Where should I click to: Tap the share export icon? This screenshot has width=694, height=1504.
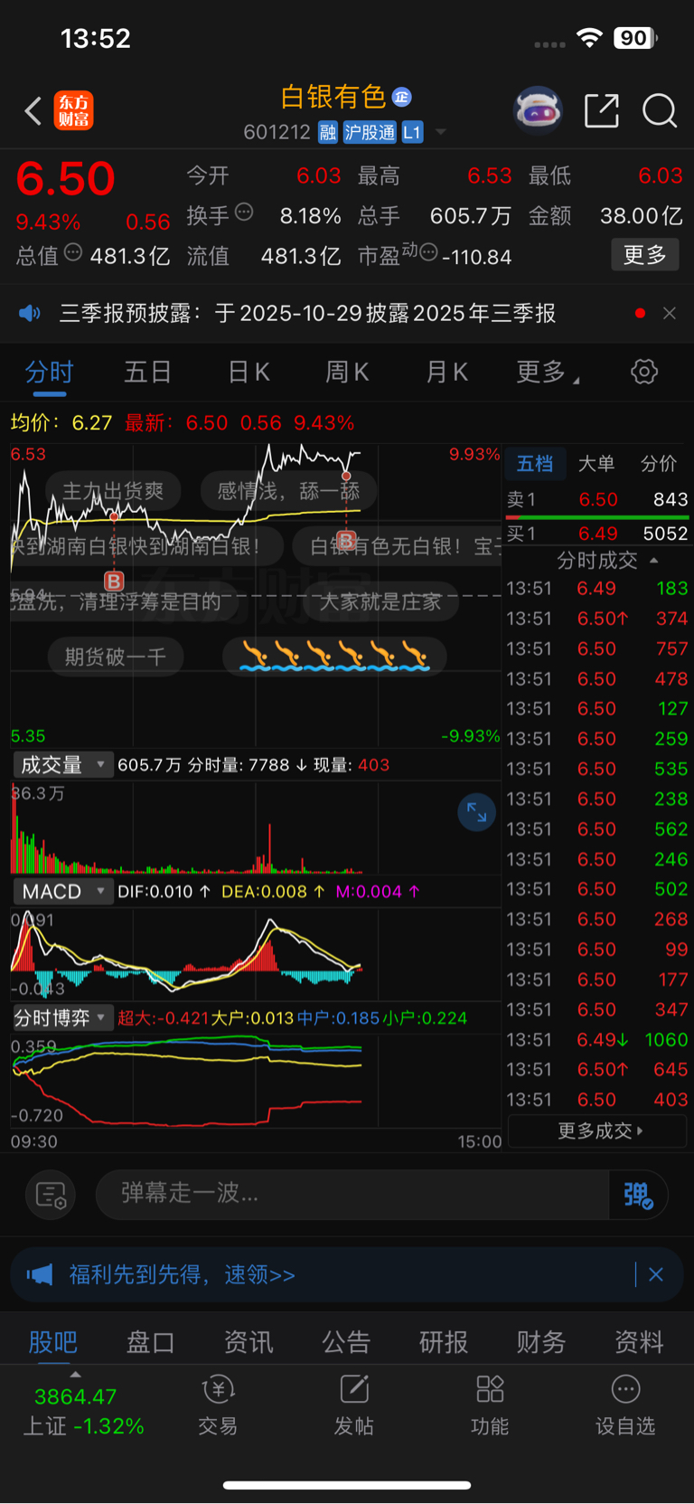pyautogui.click(x=602, y=110)
